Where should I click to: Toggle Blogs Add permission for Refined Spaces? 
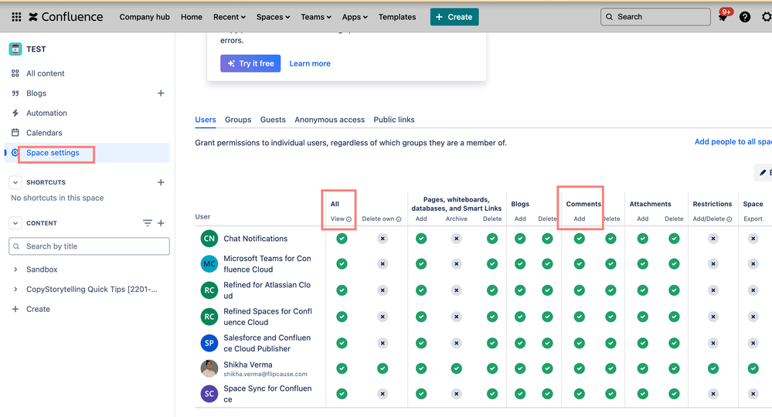pyautogui.click(x=520, y=317)
